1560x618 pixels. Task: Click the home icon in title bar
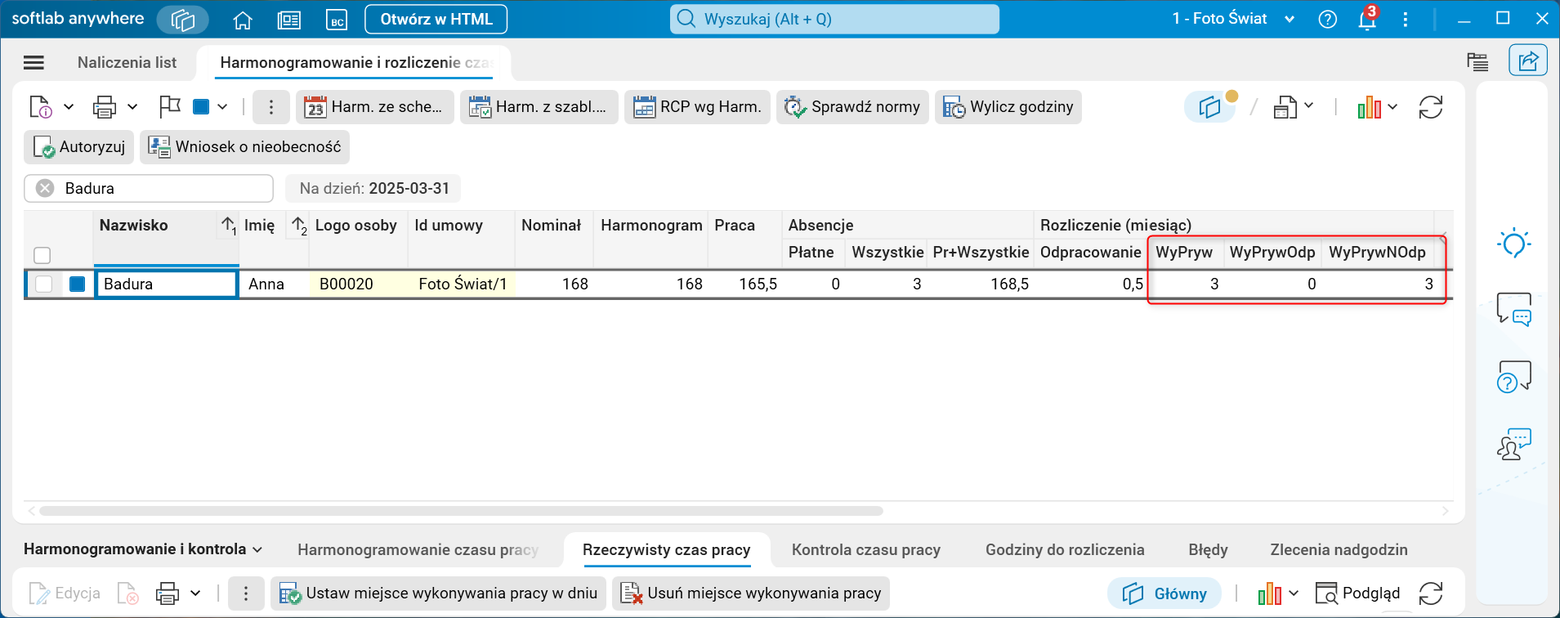tap(243, 20)
